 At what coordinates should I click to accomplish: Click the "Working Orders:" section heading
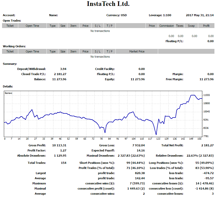coord(14,46)
